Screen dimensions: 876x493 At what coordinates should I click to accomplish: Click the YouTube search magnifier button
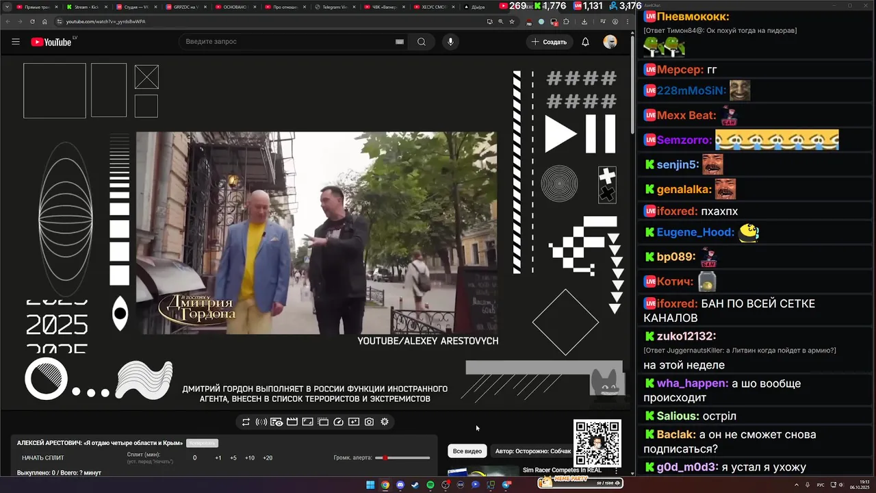422,42
